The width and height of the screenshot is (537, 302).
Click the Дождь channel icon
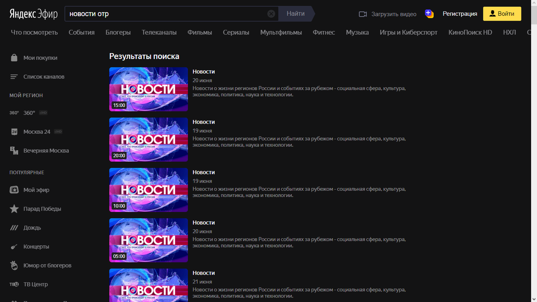point(14,228)
